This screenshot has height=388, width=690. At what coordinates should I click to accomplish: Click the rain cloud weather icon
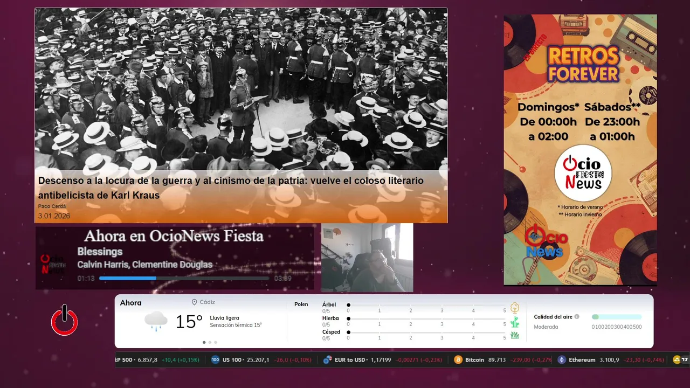(x=156, y=321)
